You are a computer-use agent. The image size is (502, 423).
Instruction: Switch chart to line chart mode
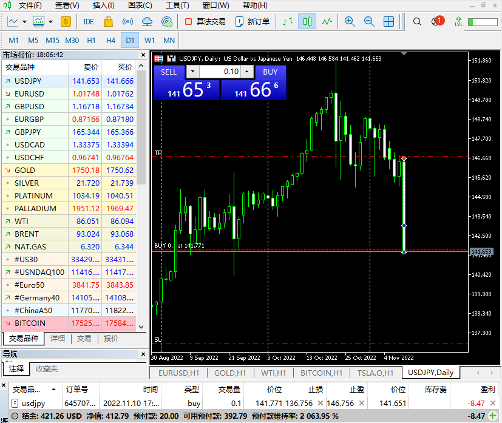click(x=327, y=22)
